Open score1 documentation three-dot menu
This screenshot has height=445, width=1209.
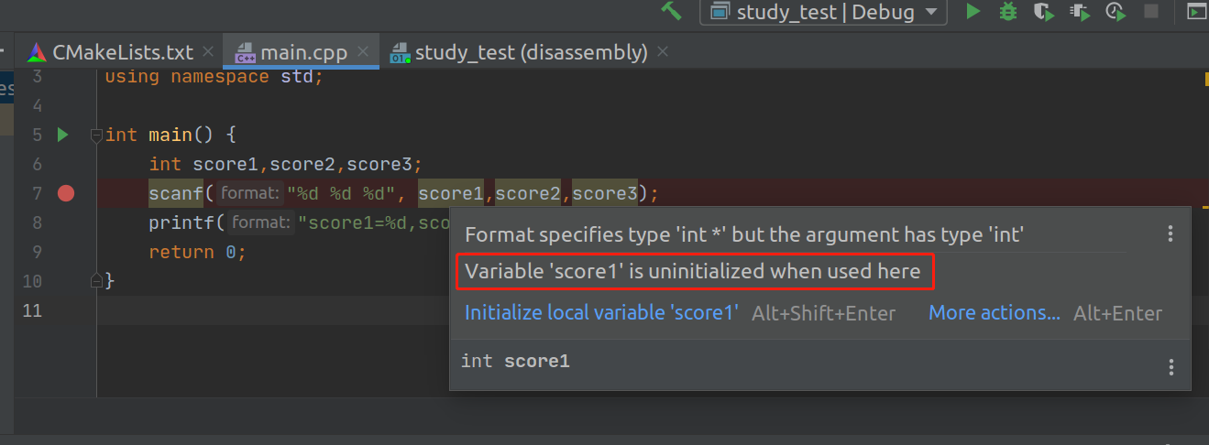point(1171,367)
